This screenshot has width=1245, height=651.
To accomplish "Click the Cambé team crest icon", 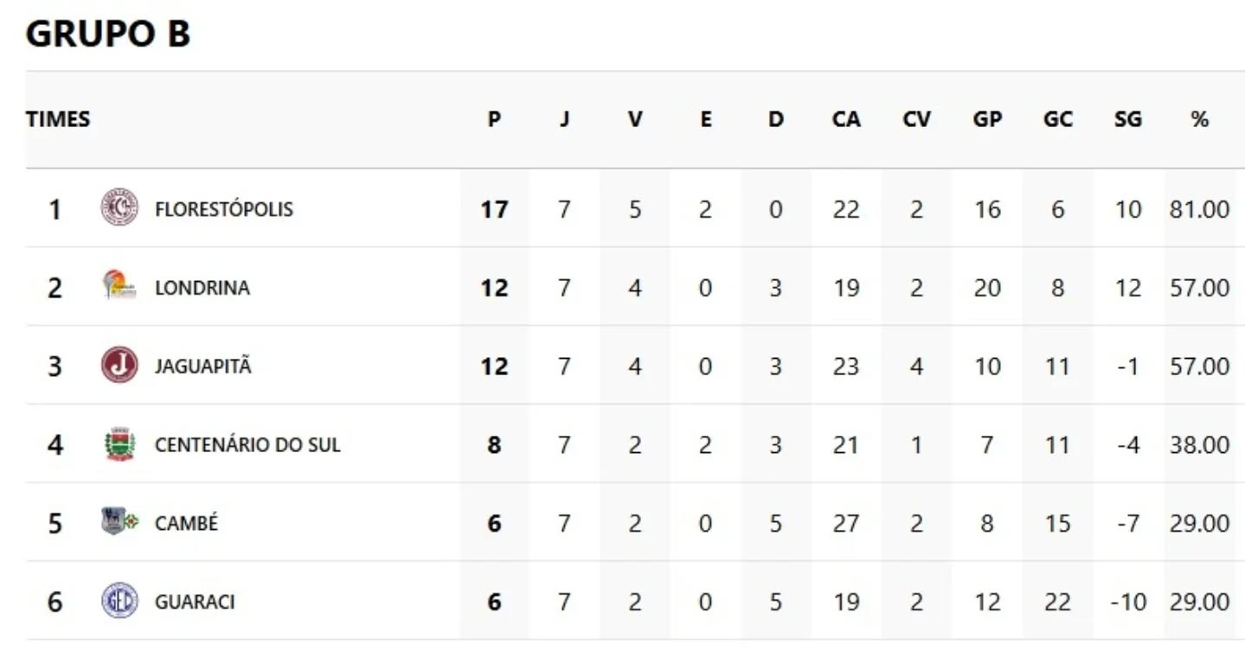I will coord(119,522).
